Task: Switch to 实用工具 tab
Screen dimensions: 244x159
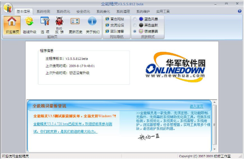Action: click(163, 11)
